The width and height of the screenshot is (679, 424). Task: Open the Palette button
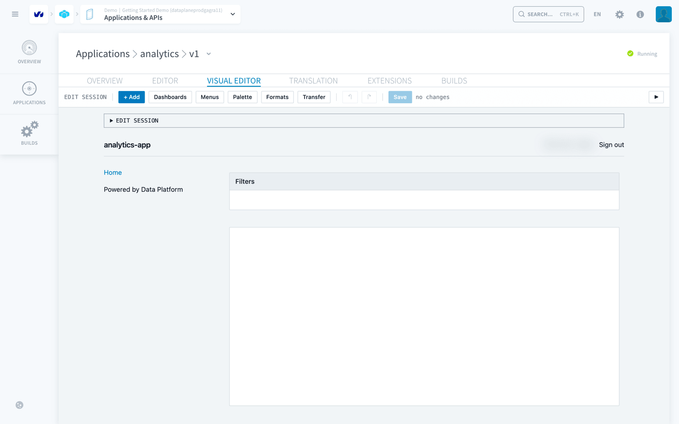click(242, 97)
